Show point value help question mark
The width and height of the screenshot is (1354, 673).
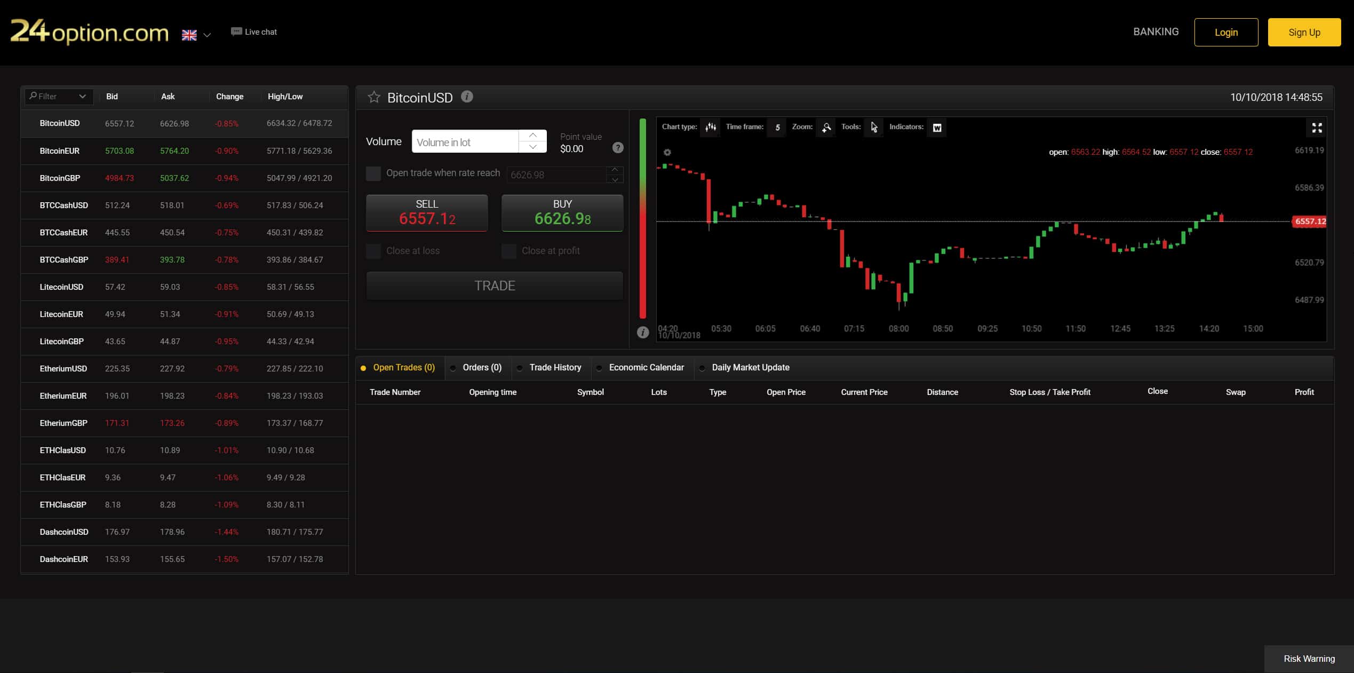tap(617, 148)
